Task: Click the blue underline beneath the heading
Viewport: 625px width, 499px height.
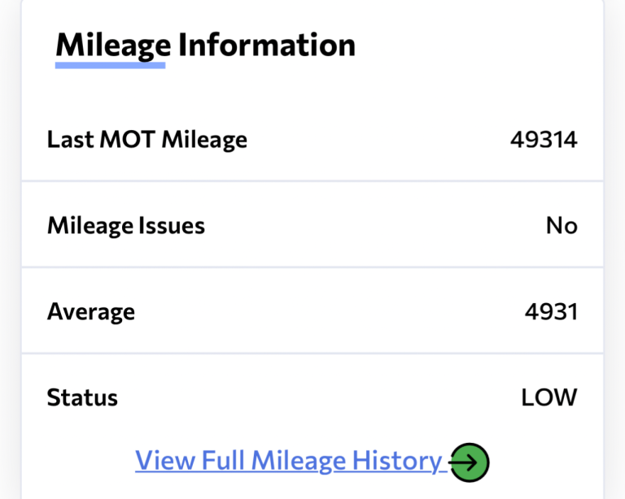Action: (110, 64)
